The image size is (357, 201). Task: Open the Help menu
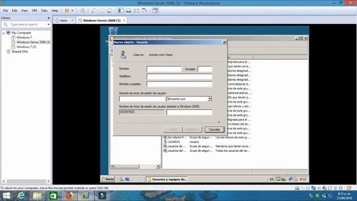pyautogui.click(x=55, y=11)
